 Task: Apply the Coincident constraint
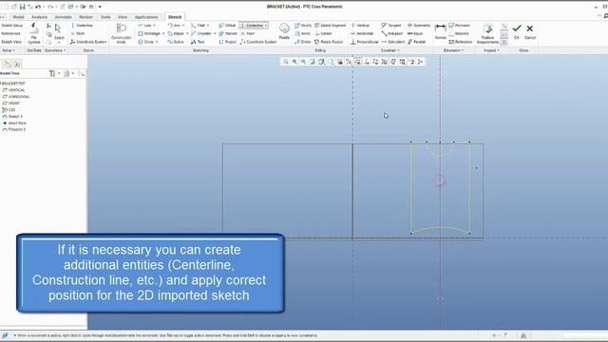pyautogui.click(x=393, y=42)
